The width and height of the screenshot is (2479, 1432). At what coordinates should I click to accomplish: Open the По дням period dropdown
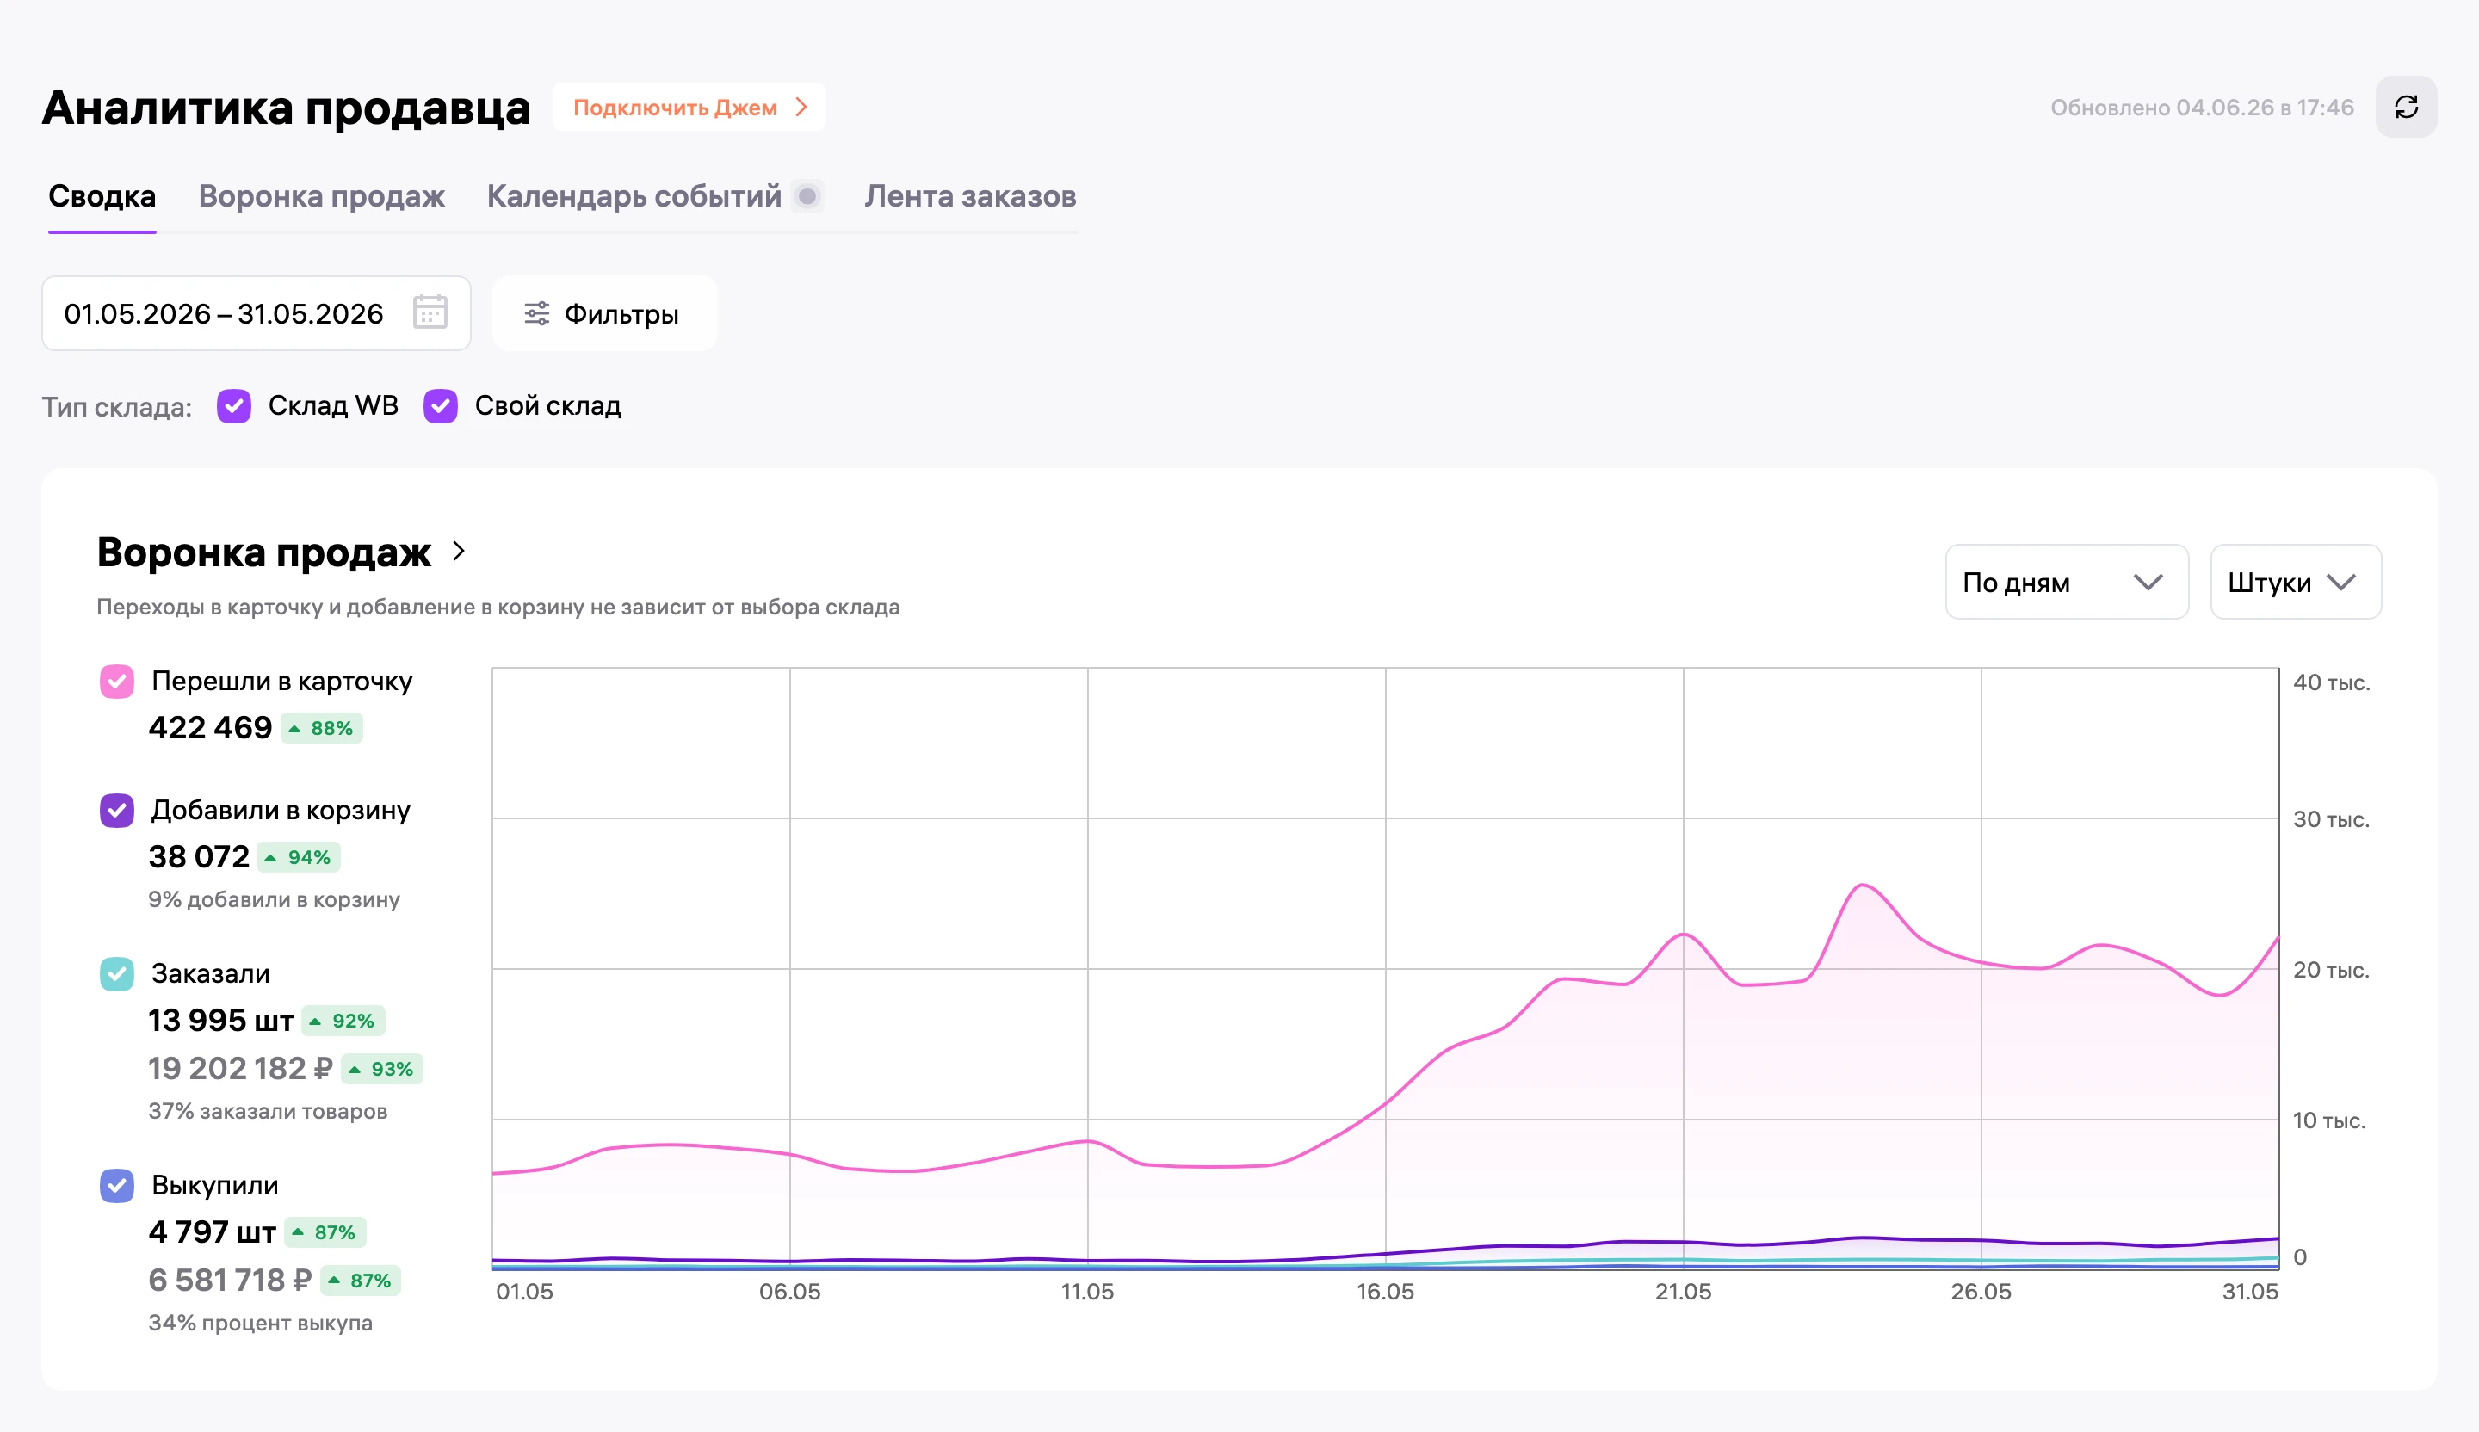(2066, 583)
